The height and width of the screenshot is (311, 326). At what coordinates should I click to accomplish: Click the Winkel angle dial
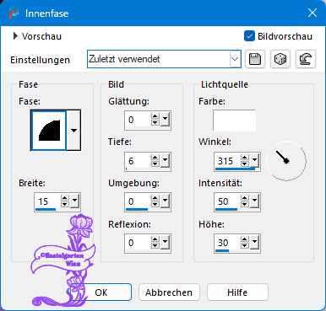tap(286, 161)
